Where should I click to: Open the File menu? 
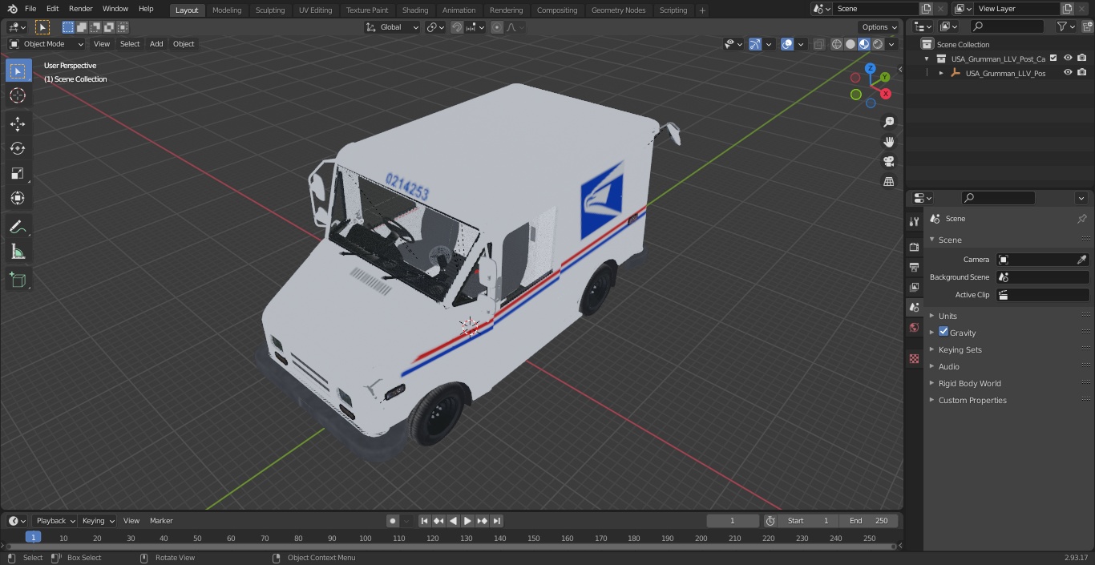[30, 9]
